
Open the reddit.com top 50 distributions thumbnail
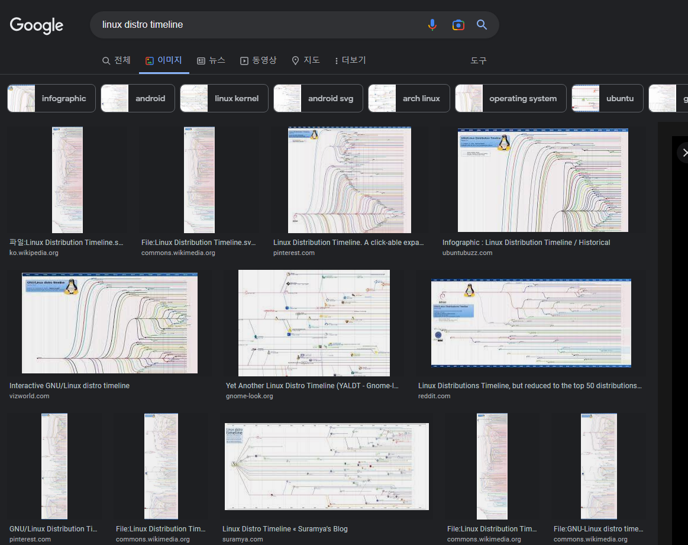point(531,323)
